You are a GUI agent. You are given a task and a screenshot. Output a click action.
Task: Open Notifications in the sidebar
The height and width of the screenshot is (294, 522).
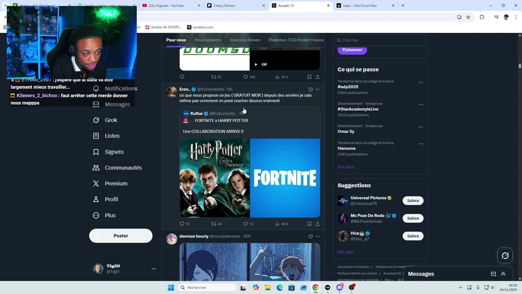pyautogui.click(x=115, y=89)
